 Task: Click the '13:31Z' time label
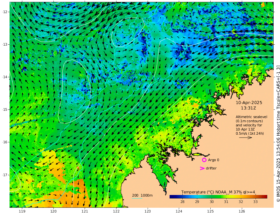(248, 108)
